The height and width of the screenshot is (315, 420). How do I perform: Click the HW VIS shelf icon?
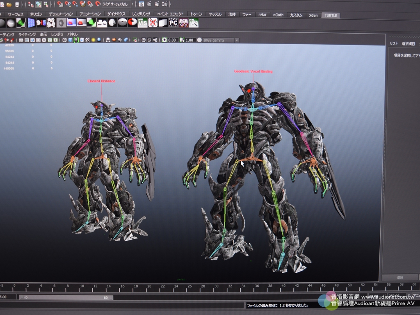pos(142,23)
